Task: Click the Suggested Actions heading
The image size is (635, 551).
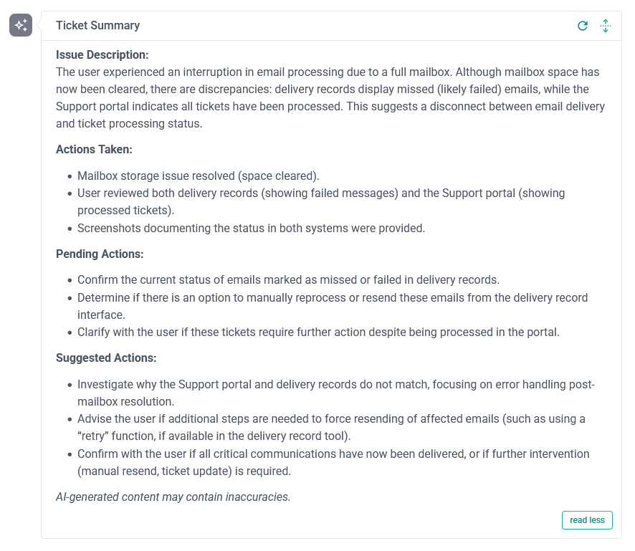Action: click(106, 358)
